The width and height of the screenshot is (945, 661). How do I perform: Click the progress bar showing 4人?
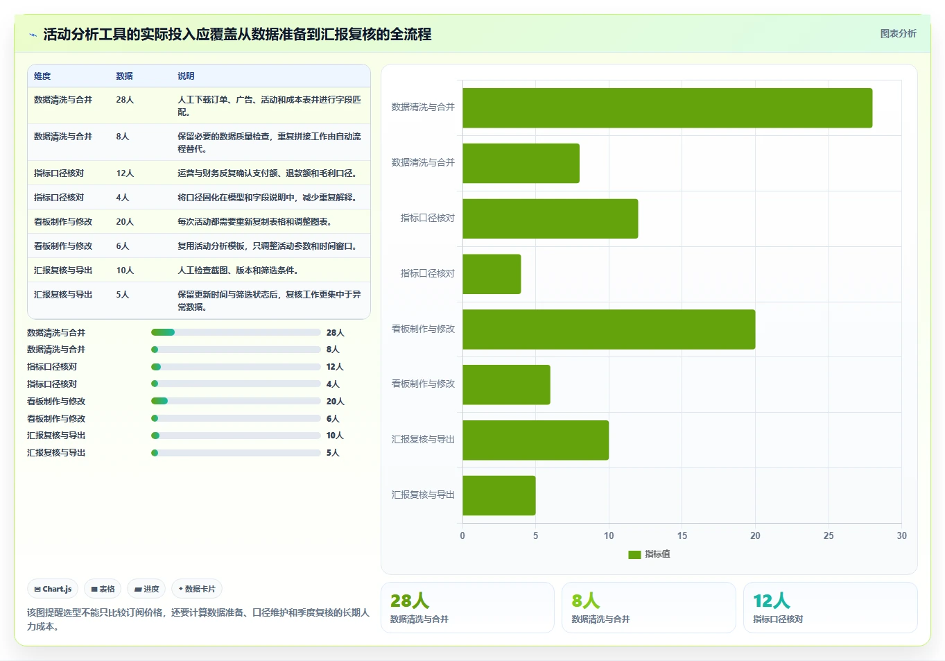[x=236, y=384]
